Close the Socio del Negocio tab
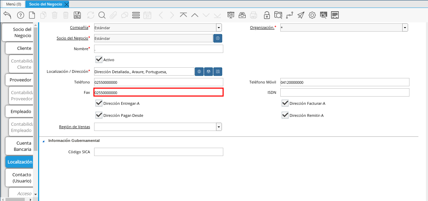Screen dimensions: 428x201 67,4
